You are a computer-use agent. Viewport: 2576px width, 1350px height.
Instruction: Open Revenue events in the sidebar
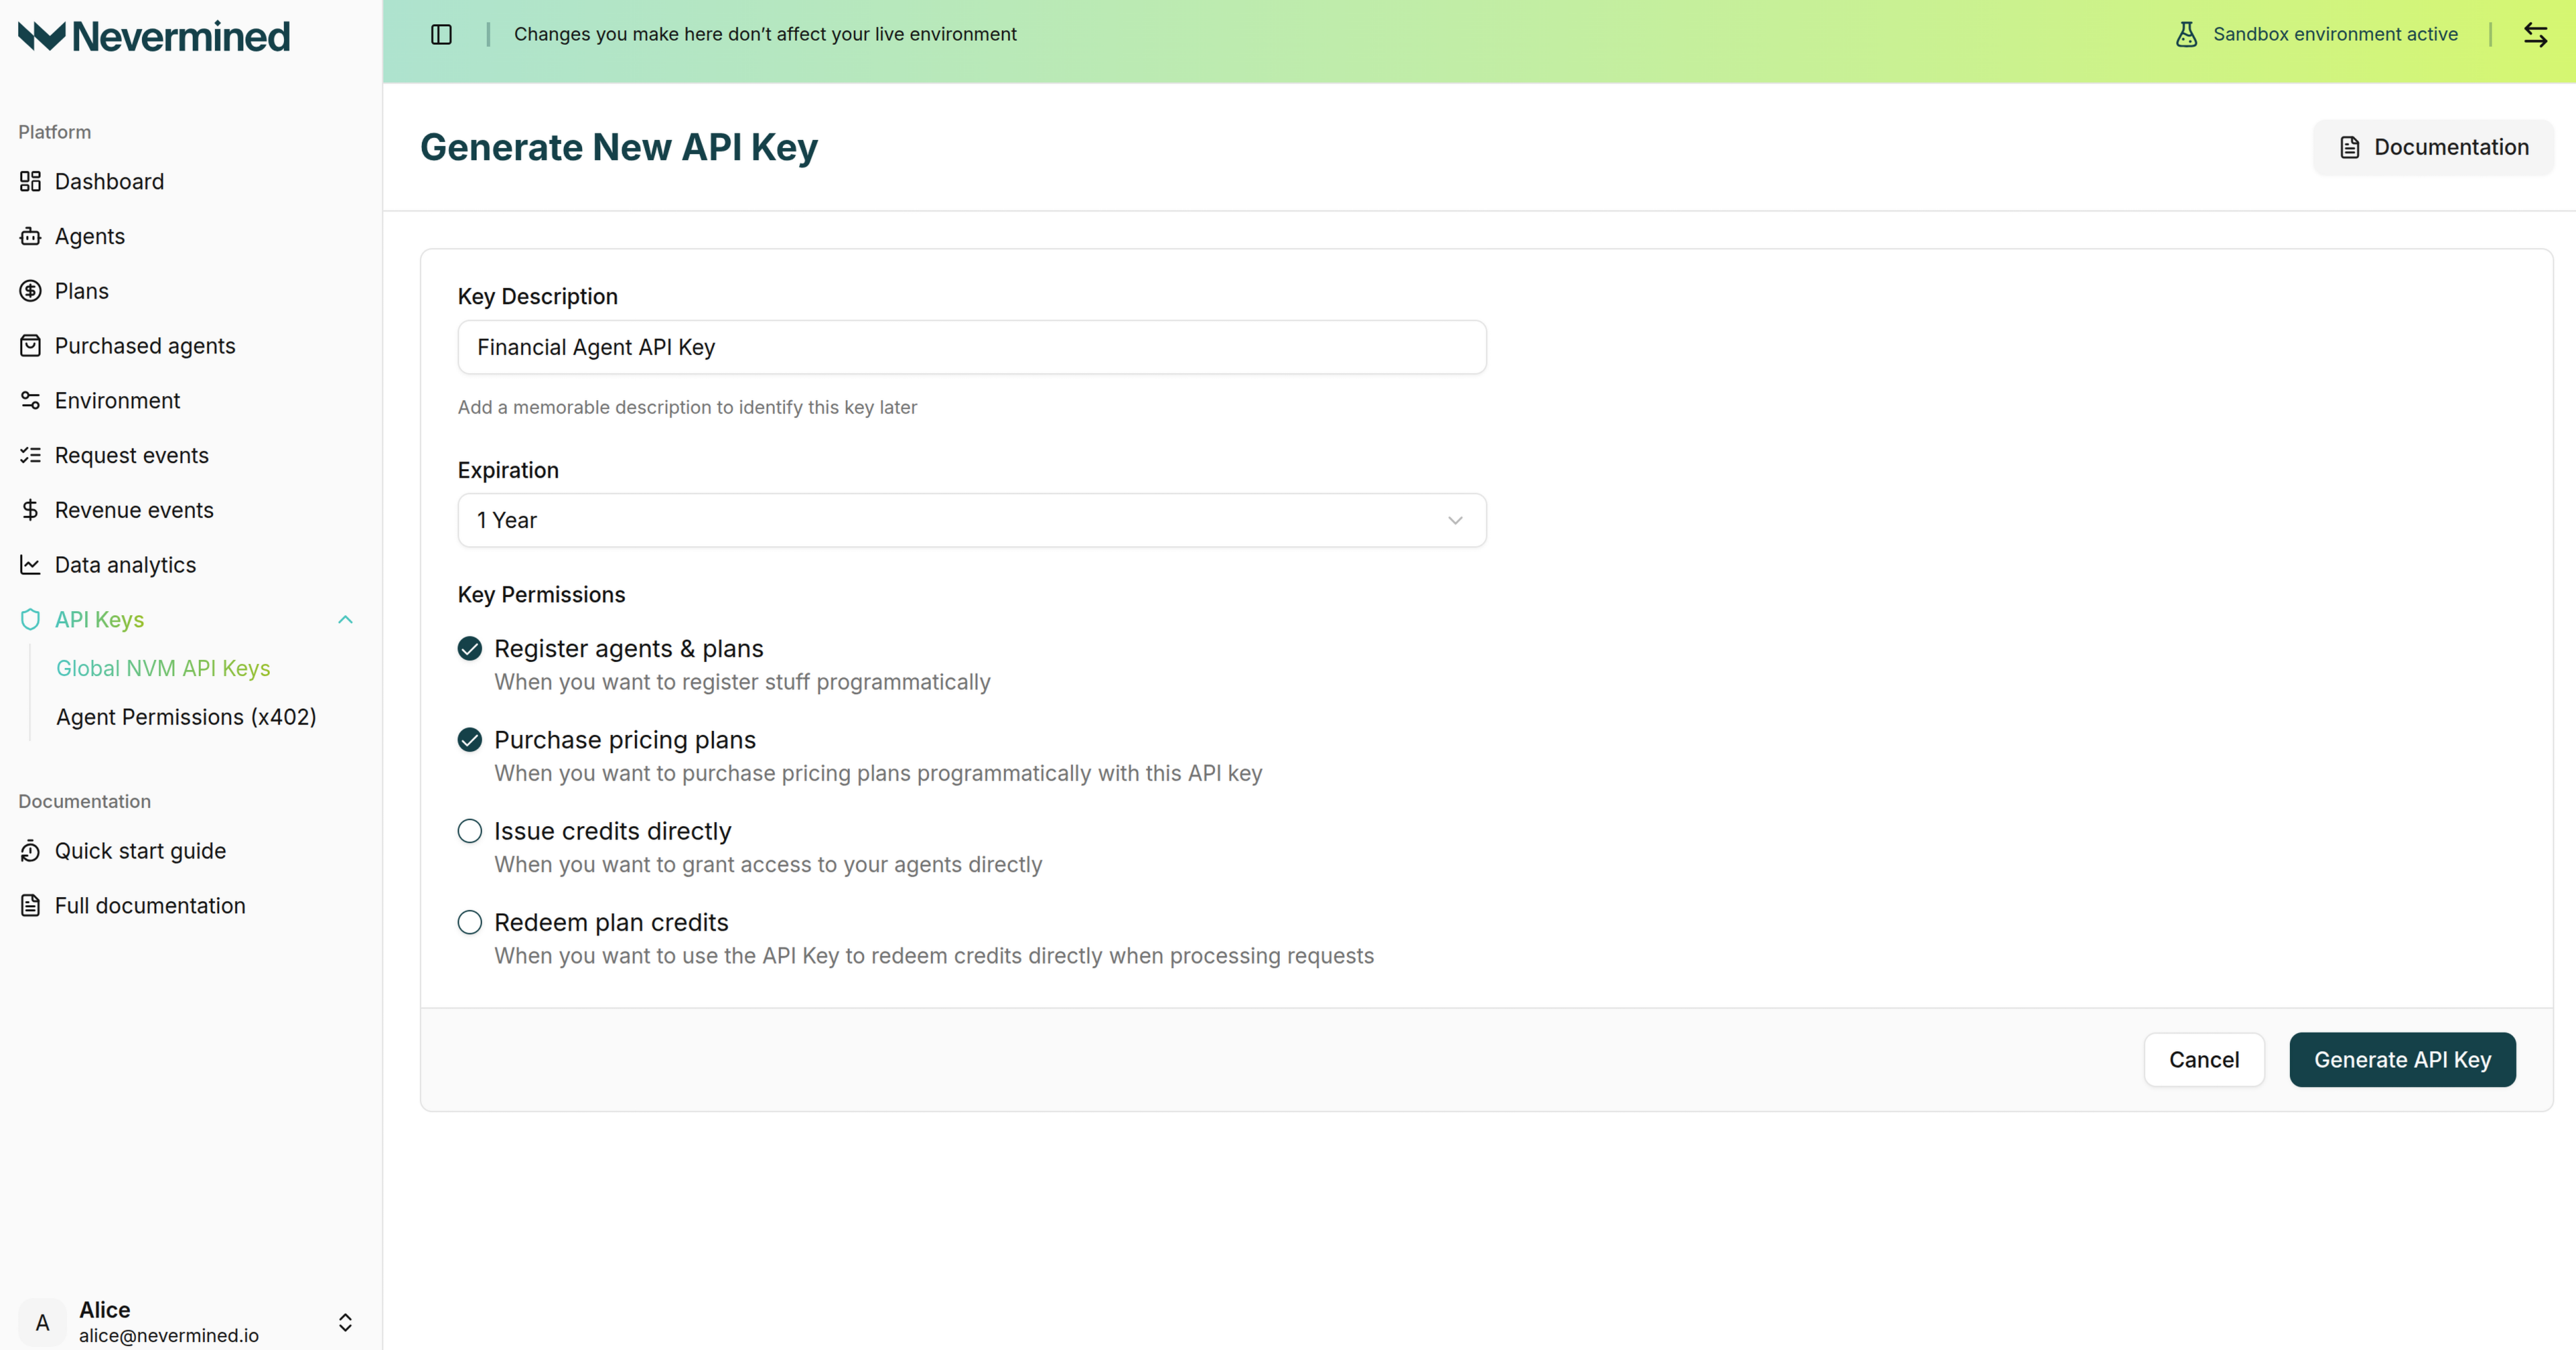[133, 509]
